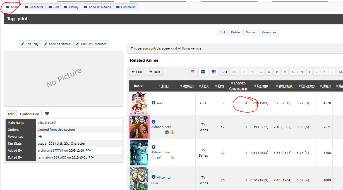Screen dimensions: 343x190
Task: Sort table by Eps column
Action: pyautogui.click(x=220, y=86)
